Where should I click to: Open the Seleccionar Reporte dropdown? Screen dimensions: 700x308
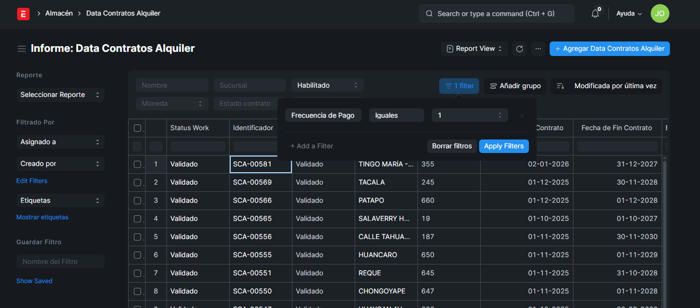coord(60,95)
